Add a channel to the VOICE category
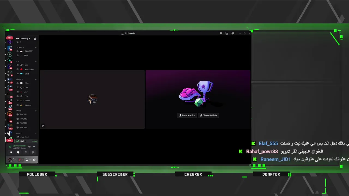Image resolution: width=349 pixels, height=196 pixels. [x=36, y=111]
